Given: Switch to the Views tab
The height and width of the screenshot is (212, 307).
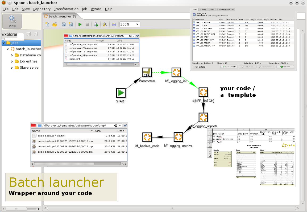Looking at the screenshot, I should (x=211, y=9).
